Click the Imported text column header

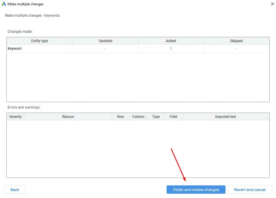click(x=225, y=117)
